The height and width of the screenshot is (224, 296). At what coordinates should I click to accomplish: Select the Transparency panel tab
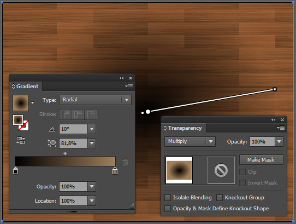(183, 128)
